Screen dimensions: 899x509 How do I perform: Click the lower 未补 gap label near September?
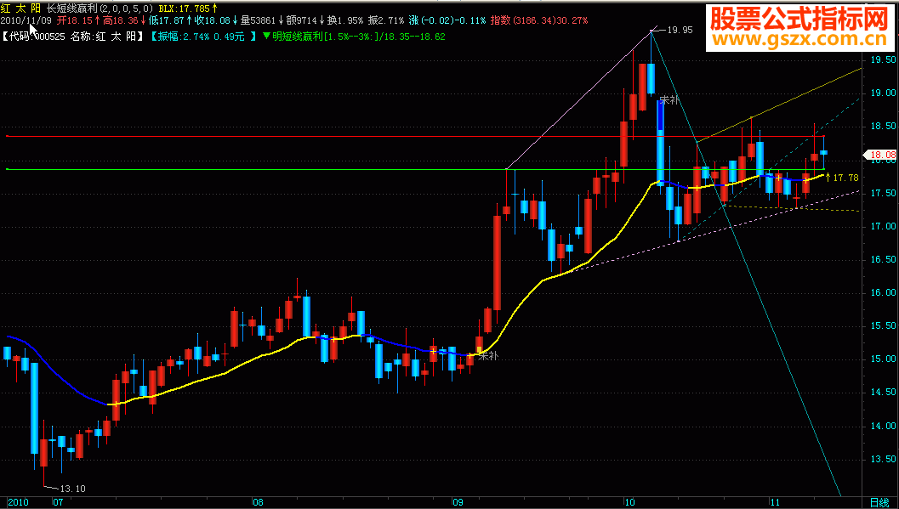point(488,356)
